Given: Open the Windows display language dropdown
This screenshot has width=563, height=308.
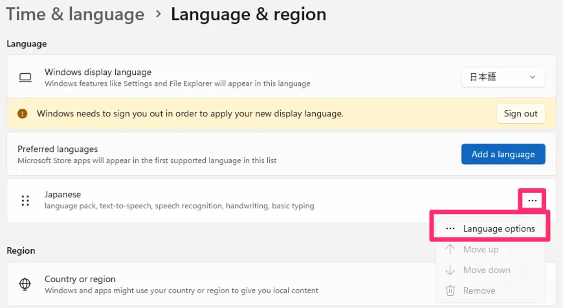Looking at the screenshot, I should (503, 77).
